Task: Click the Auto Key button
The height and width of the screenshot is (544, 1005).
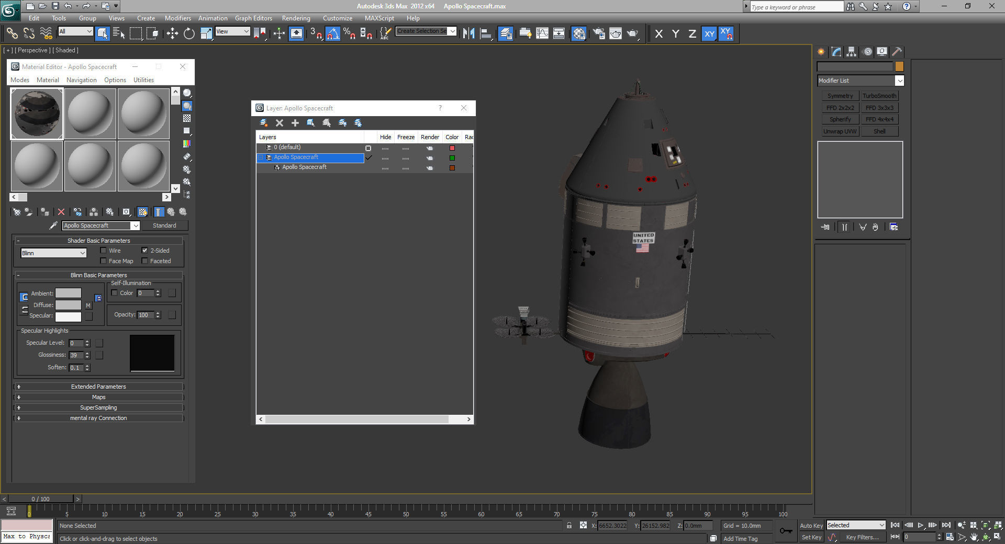Action: (811, 526)
